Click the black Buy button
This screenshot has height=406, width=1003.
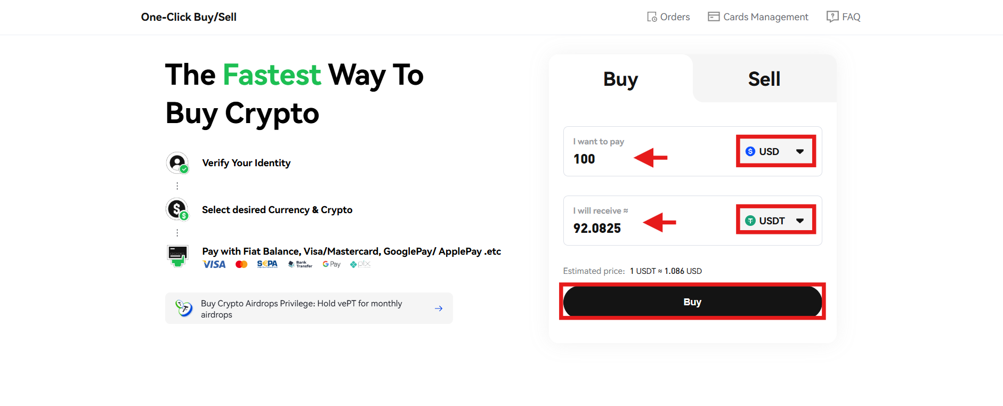[692, 302]
